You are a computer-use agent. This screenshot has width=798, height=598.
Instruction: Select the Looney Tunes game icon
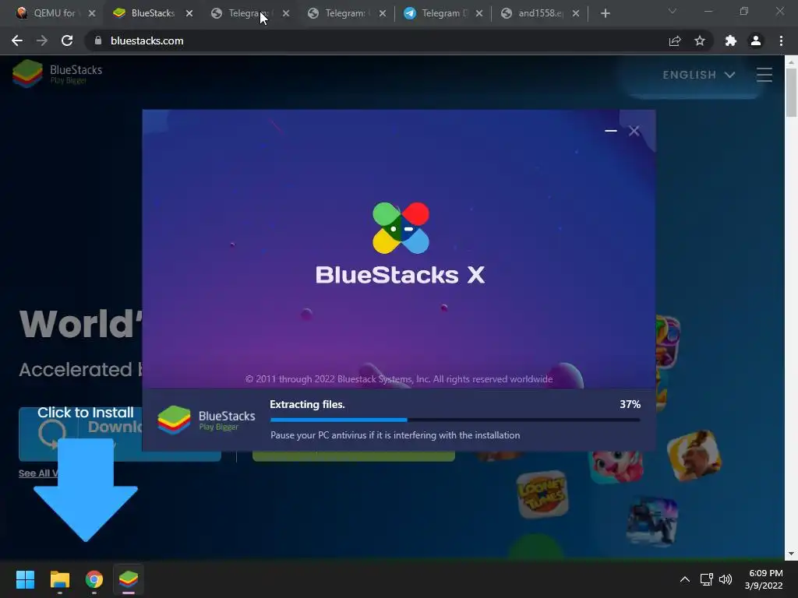tap(542, 494)
